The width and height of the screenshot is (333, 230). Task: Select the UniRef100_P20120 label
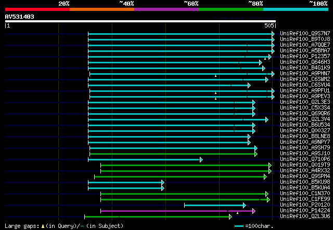(x=305, y=205)
